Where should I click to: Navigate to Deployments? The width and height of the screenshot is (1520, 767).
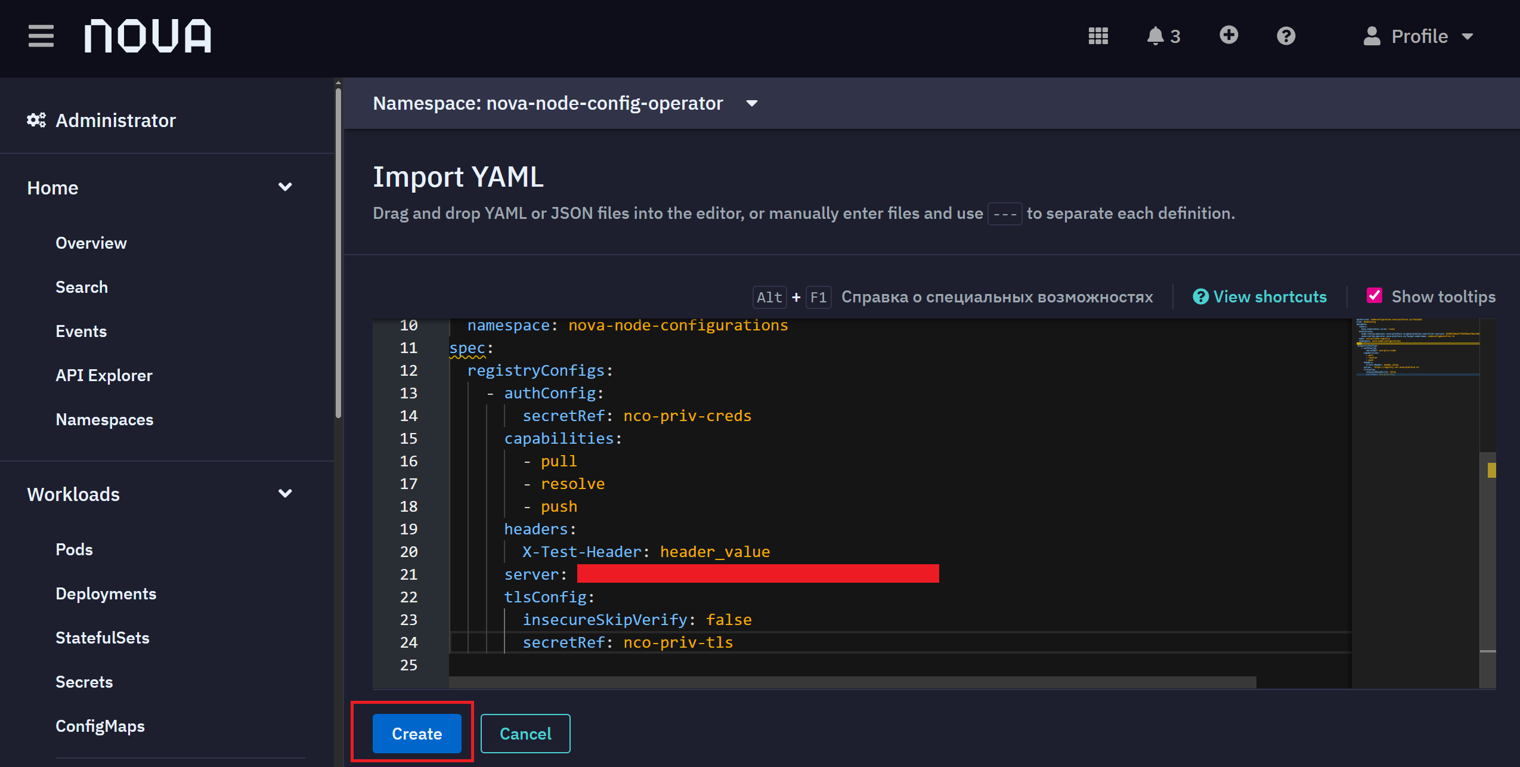pyautogui.click(x=106, y=593)
